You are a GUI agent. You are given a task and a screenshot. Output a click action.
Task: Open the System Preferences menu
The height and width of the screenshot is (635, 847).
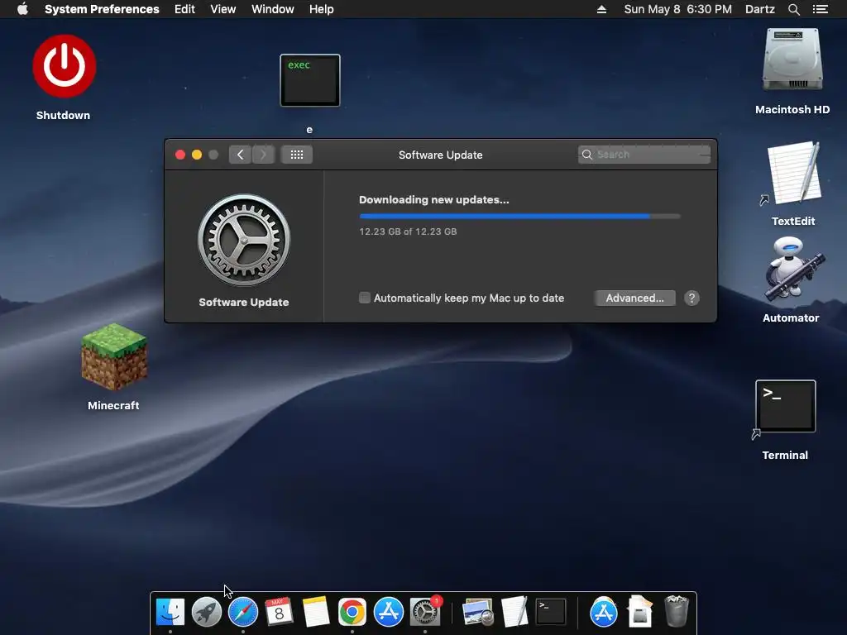point(102,9)
